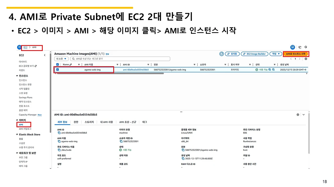This screenshot has height=187, width=334.
Task: Copy the 원본 value in details
Action: coord(183,150)
